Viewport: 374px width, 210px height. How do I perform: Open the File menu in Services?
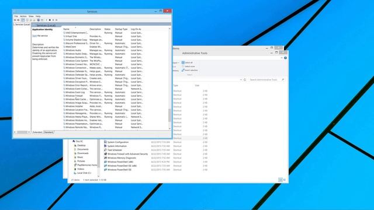click(x=16, y=16)
